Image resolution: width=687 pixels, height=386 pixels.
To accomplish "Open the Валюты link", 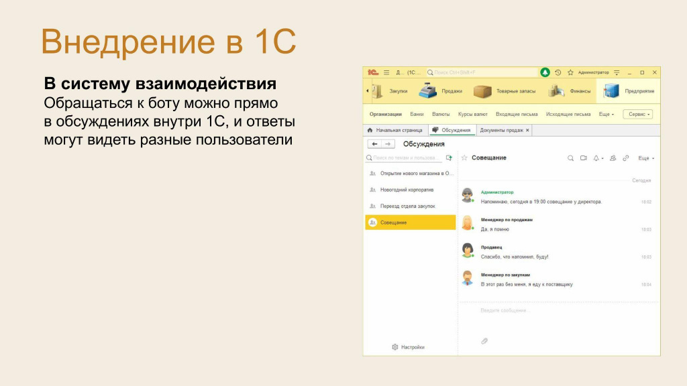I will pos(441,114).
